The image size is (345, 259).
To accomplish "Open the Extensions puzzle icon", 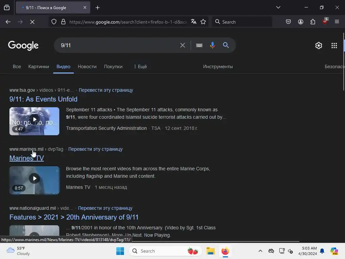I will pos(313,22).
